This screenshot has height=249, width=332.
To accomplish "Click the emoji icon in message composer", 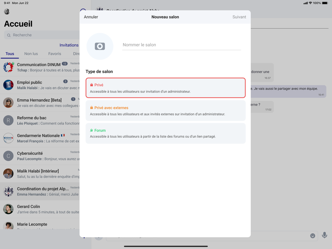I will tap(312, 236).
